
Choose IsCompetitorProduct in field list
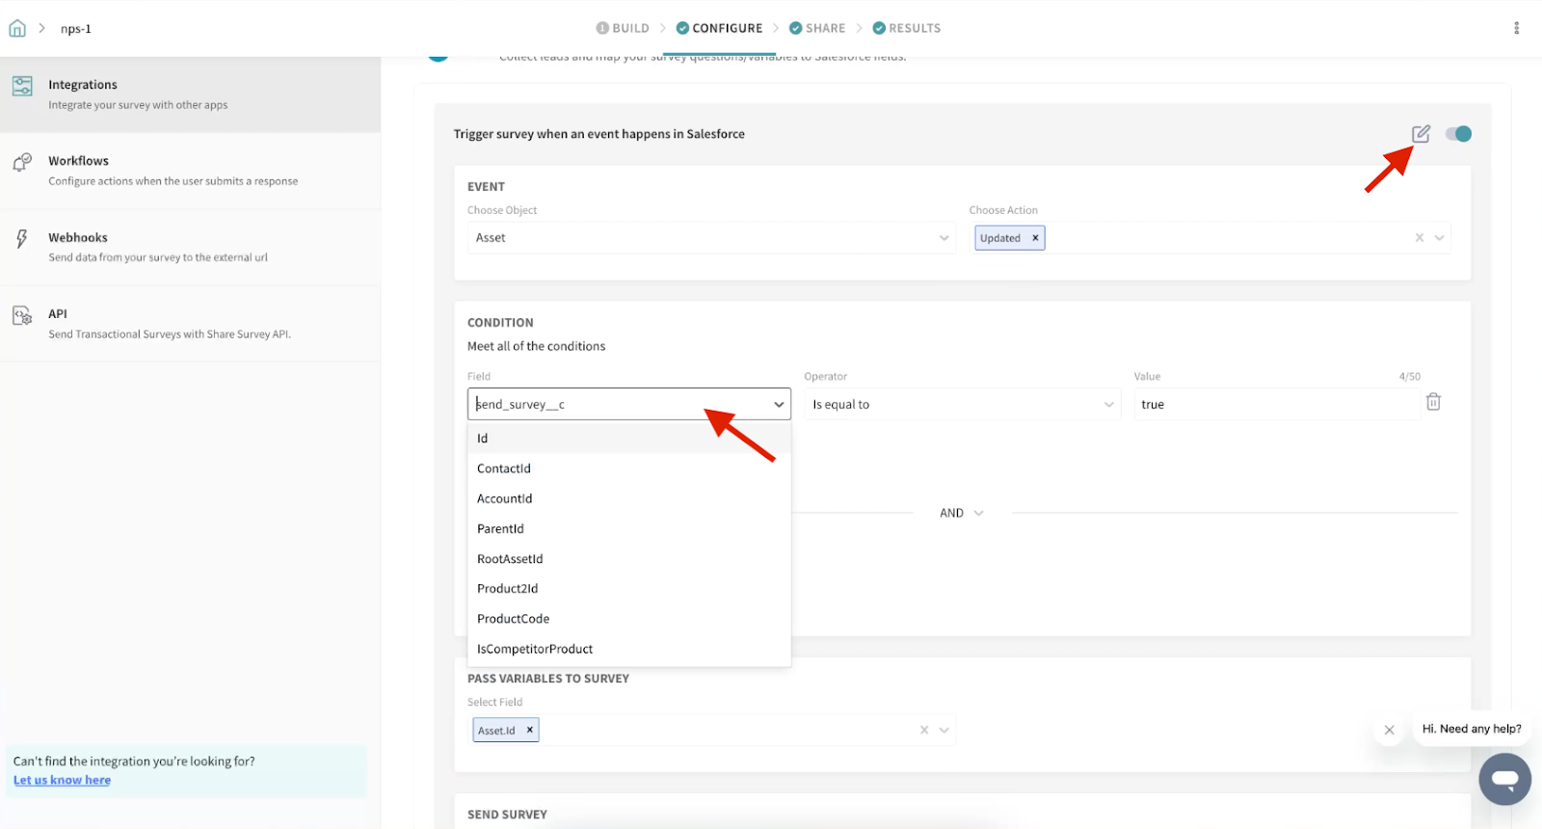coord(535,649)
